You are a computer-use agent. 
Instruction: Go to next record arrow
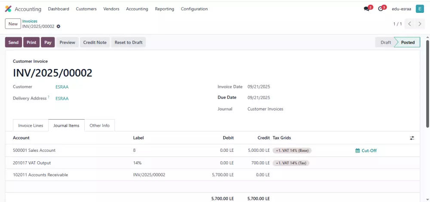(420, 24)
